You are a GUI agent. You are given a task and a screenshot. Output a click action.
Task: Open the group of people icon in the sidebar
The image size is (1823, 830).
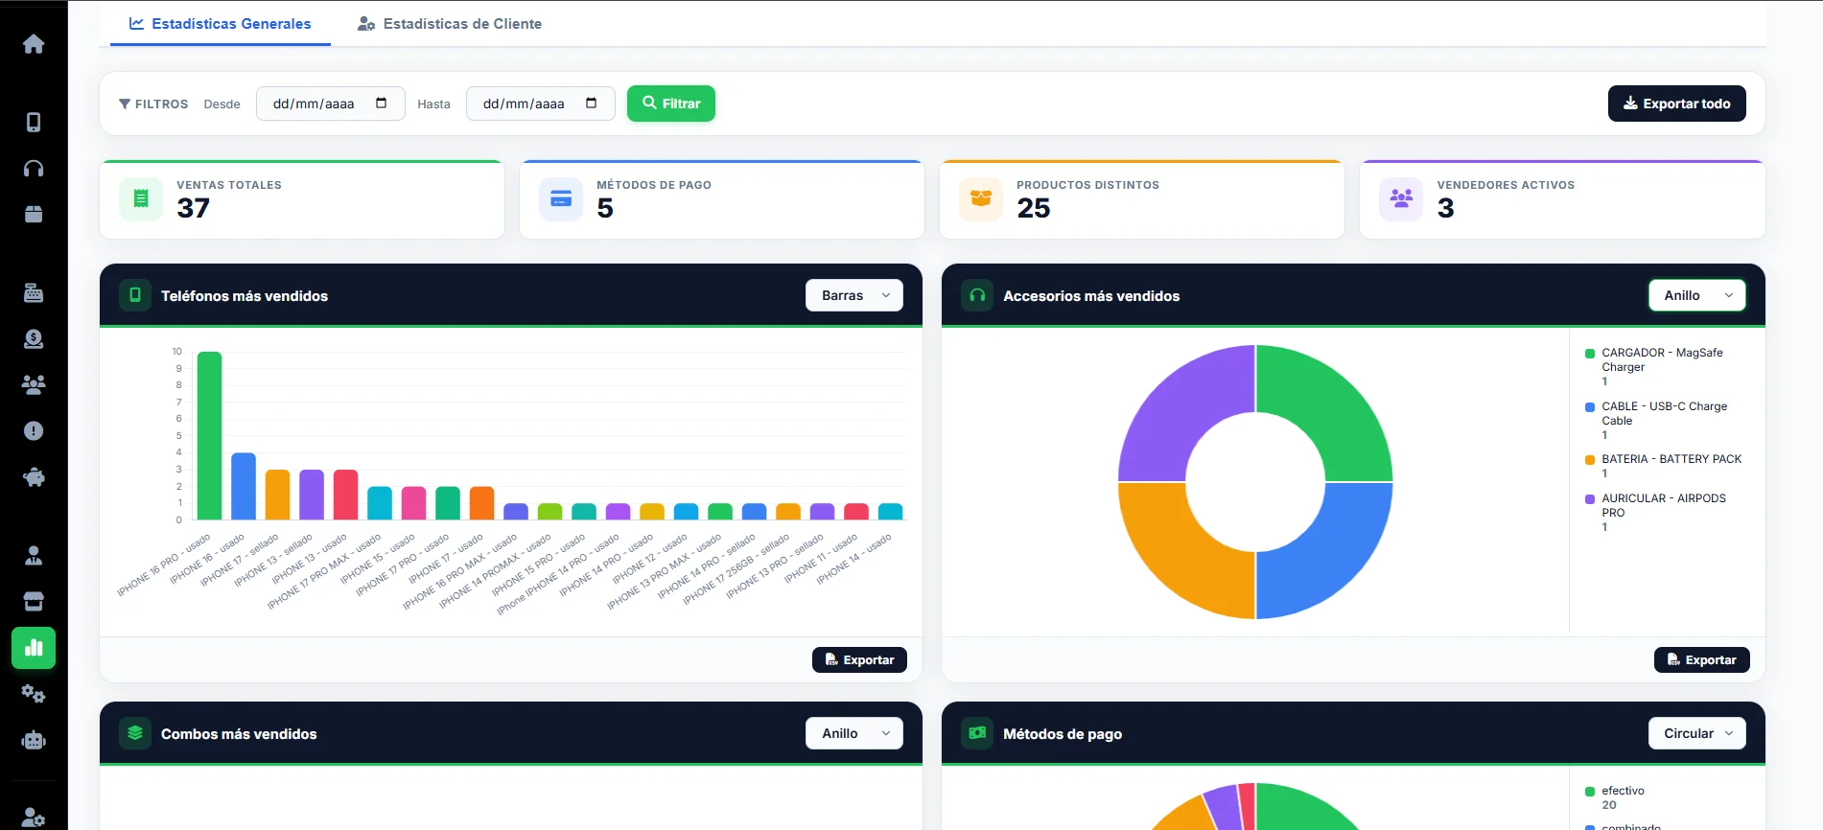(x=34, y=384)
